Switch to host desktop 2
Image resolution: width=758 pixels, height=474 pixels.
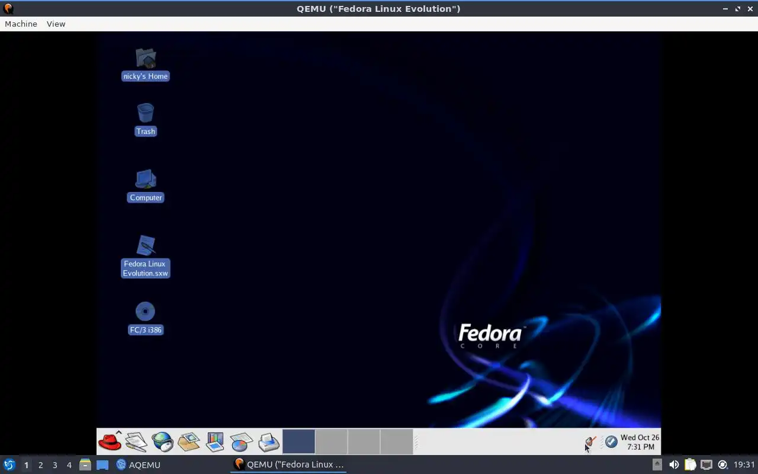coord(40,465)
